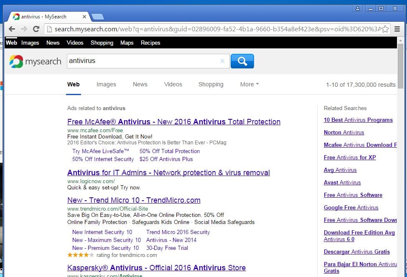Open 10 Best Antivirus Programs related search
This screenshot has width=407, height=277.
358,120
